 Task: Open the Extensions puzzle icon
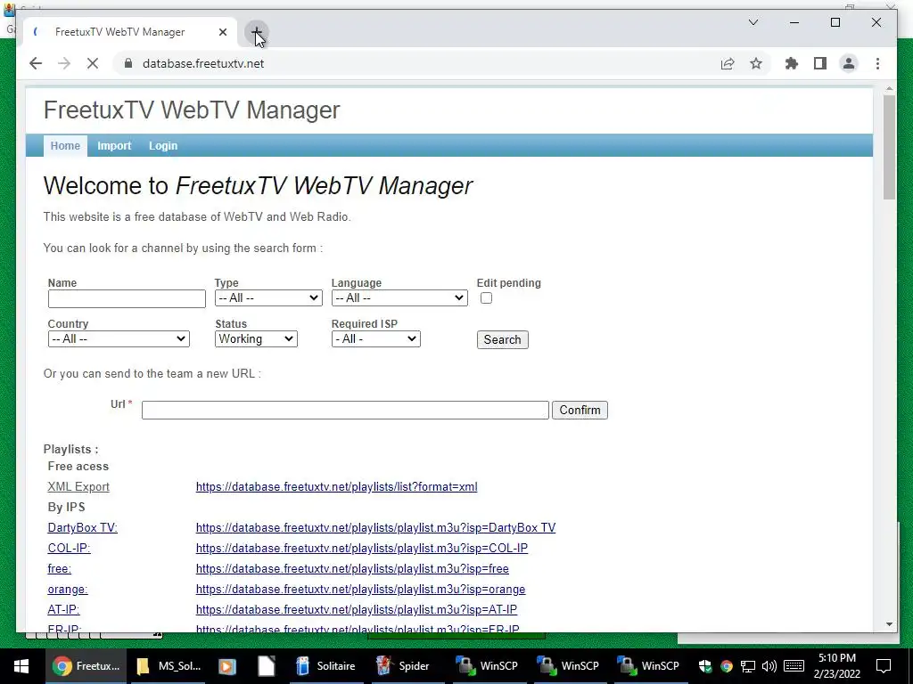[x=792, y=63]
